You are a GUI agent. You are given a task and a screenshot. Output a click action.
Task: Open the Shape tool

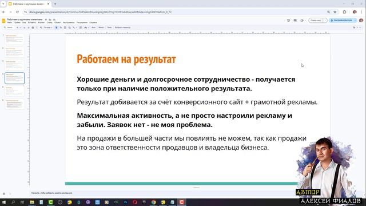coord(69,27)
